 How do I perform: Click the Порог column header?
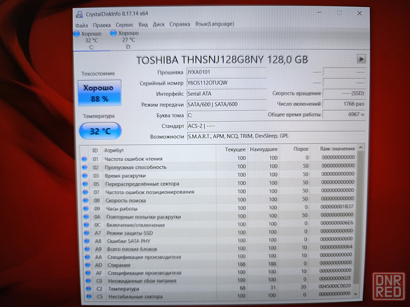pos(301,149)
